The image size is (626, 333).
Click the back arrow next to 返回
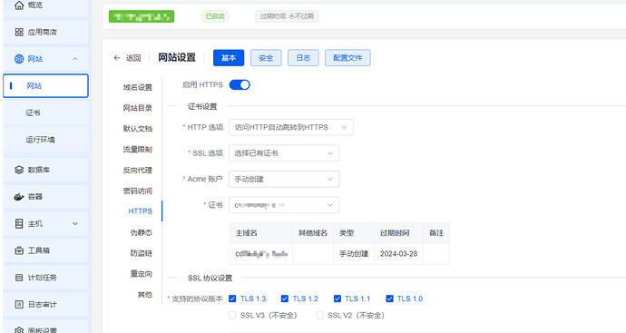[117, 58]
